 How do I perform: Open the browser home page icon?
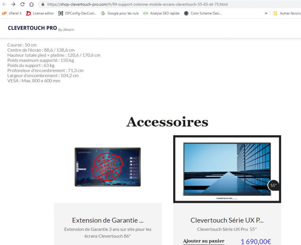[31, 4]
